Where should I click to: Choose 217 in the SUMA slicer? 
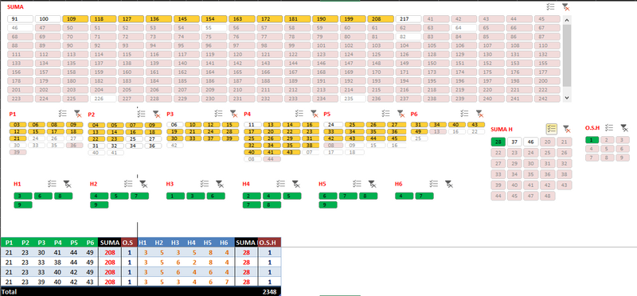pyautogui.click(x=408, y=19)
